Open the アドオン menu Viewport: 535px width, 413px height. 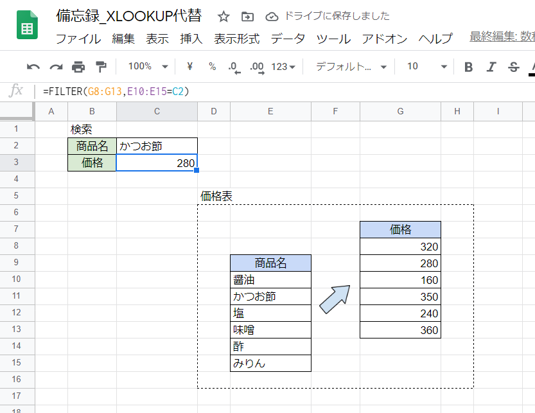pos(385,39)
